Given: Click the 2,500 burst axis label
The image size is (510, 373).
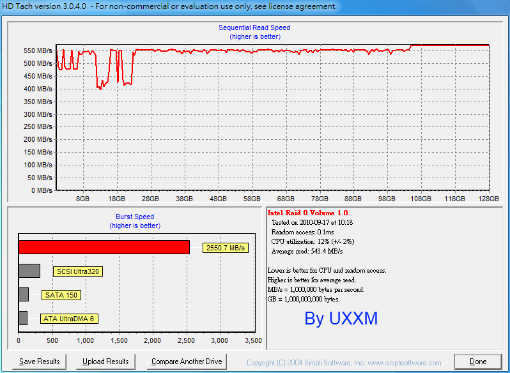Looking at the screenshot, I should [187, 340].
